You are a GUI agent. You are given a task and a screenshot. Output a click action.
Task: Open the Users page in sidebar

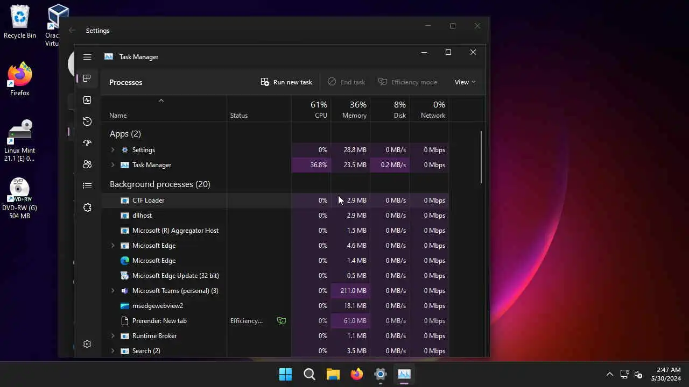click(87, 164)
